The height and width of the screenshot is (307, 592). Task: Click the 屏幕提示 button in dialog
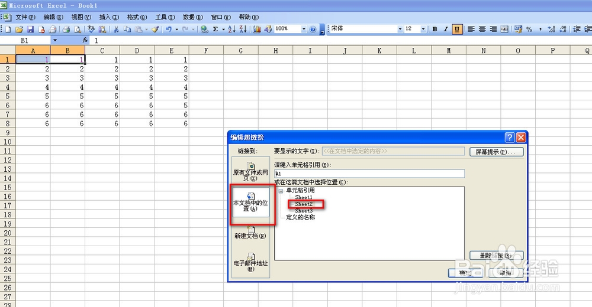497,152
